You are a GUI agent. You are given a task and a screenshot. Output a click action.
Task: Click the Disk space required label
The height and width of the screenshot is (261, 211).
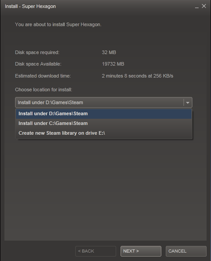click(x=37, y=52)
